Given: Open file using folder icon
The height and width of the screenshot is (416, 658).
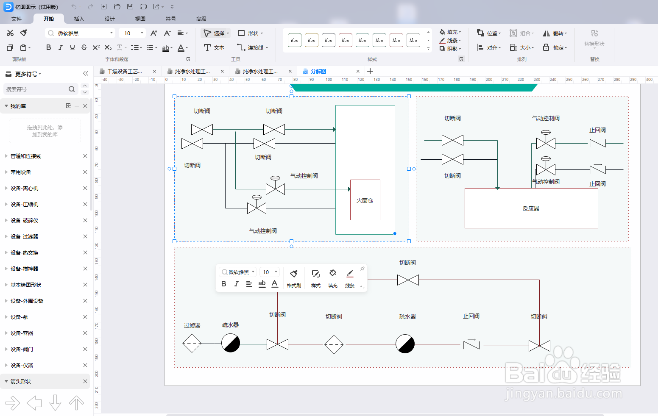Looking at the screenshot, I should [x=117, y=7].
